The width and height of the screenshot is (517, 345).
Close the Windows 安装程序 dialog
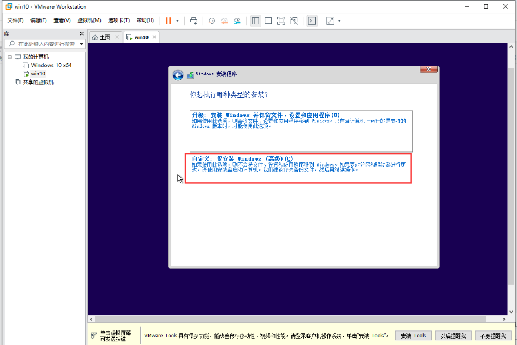coord(428,69)
